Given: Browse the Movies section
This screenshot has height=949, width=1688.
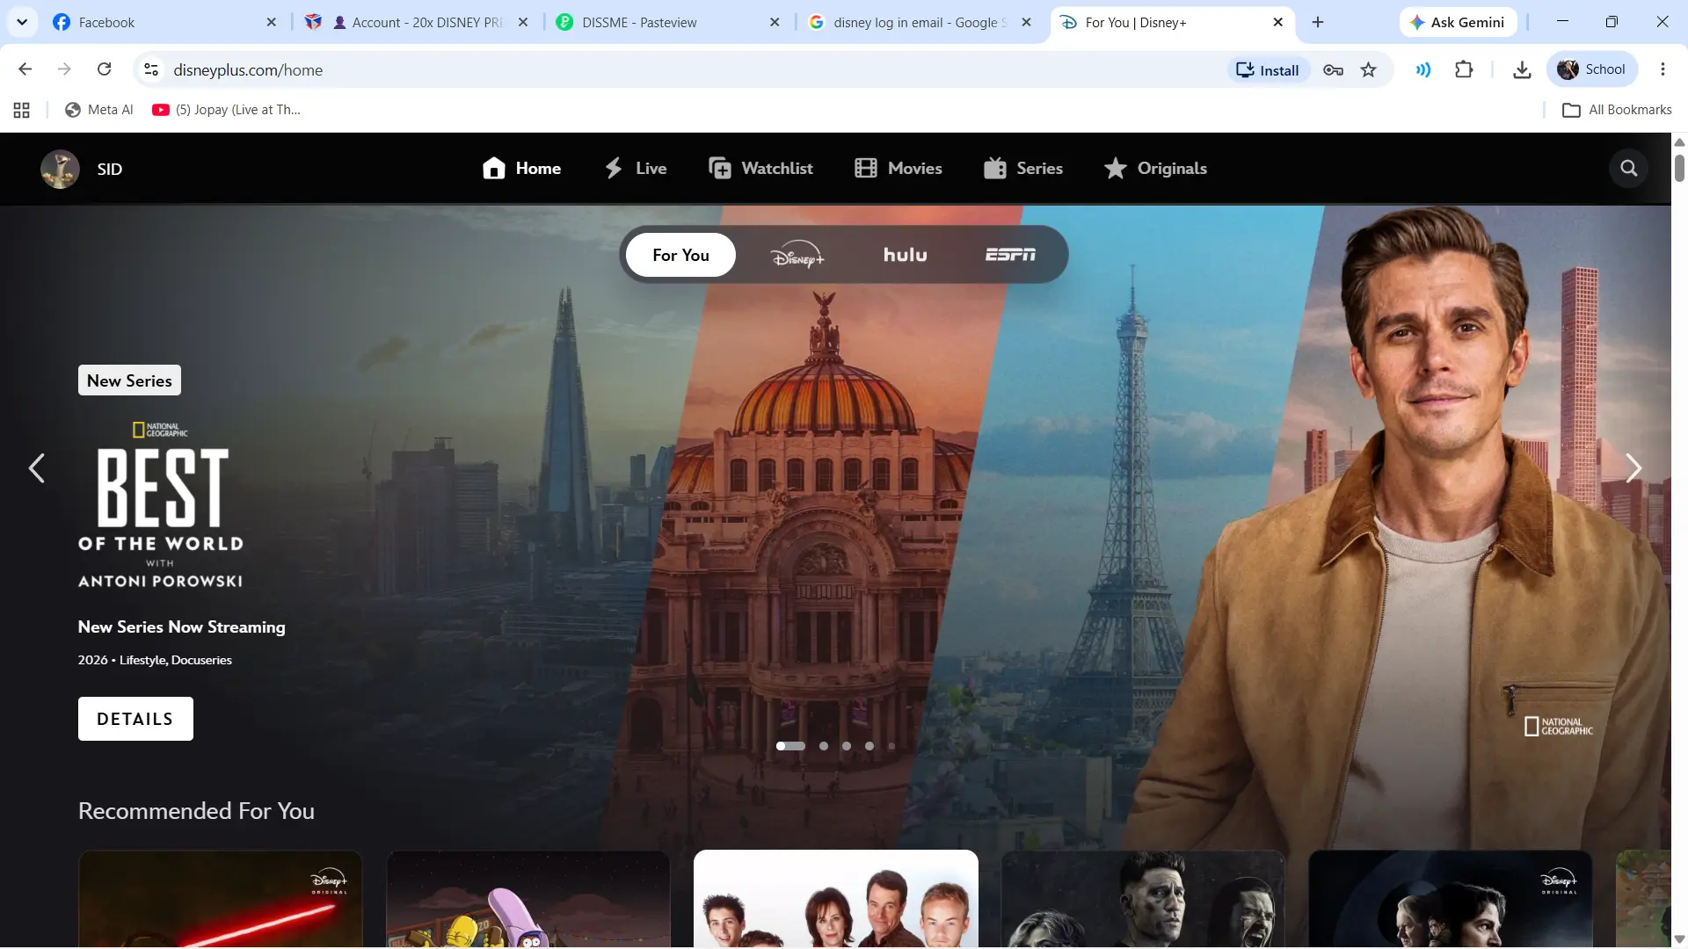Looking at the screenshot, I should [898, 169].
